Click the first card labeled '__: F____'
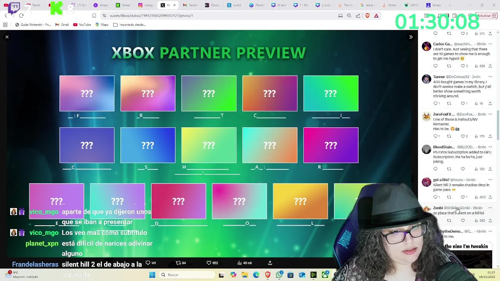The height and width of the screenshot is (281, 500). click(87, 93)
